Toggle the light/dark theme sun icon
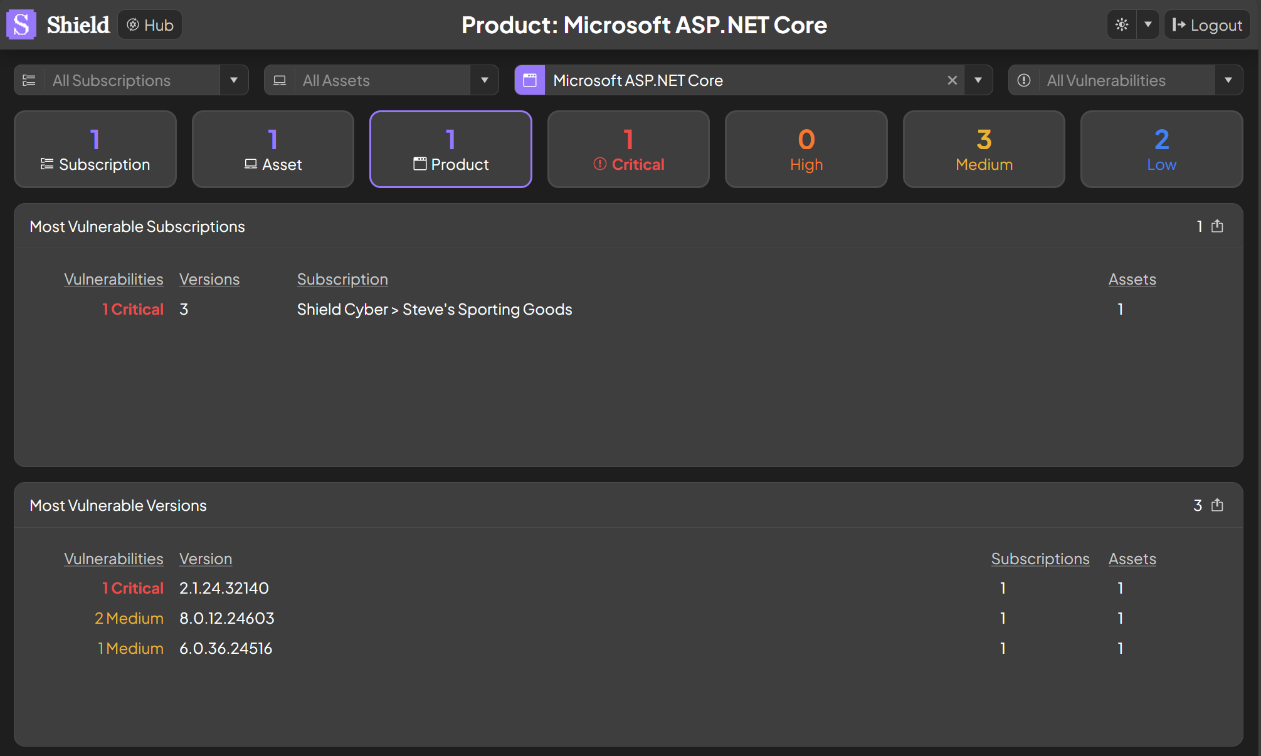1261x756 pixels. [1122, 25]
